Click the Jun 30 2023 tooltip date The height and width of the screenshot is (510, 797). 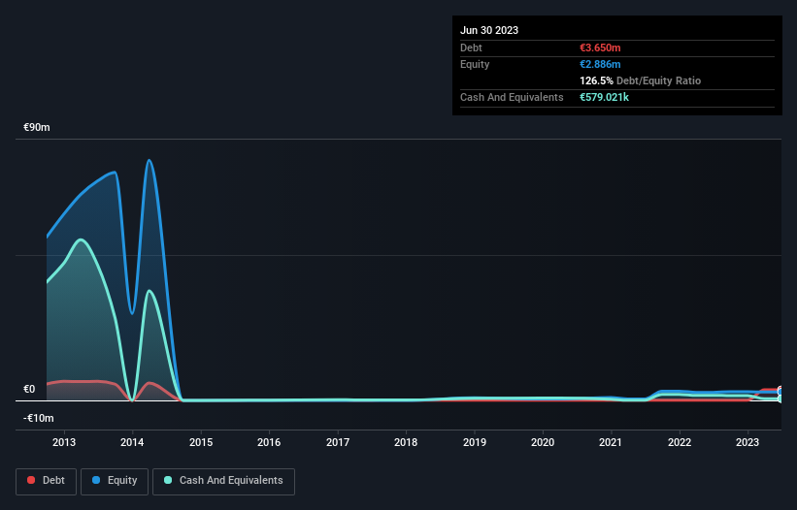point(489,30)
